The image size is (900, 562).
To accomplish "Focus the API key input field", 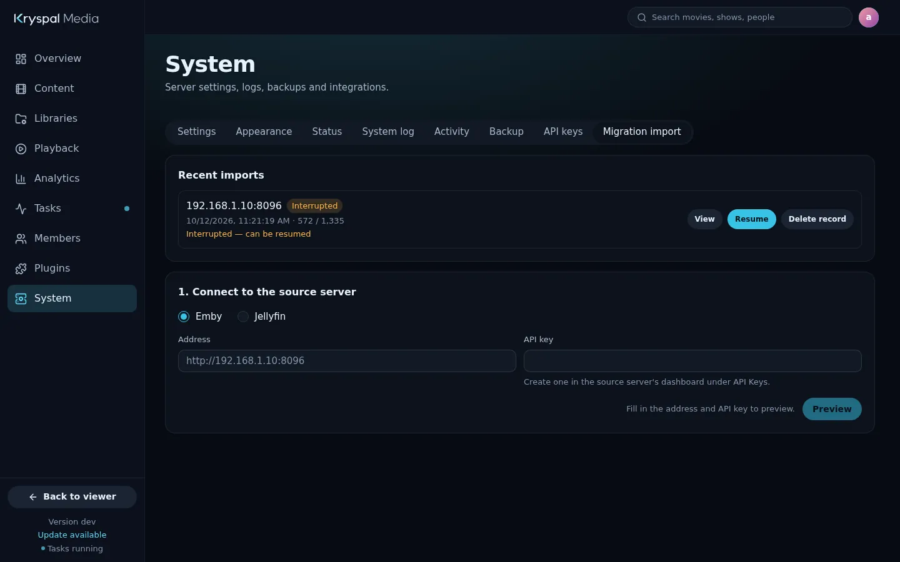I will [x=692, y=361].
